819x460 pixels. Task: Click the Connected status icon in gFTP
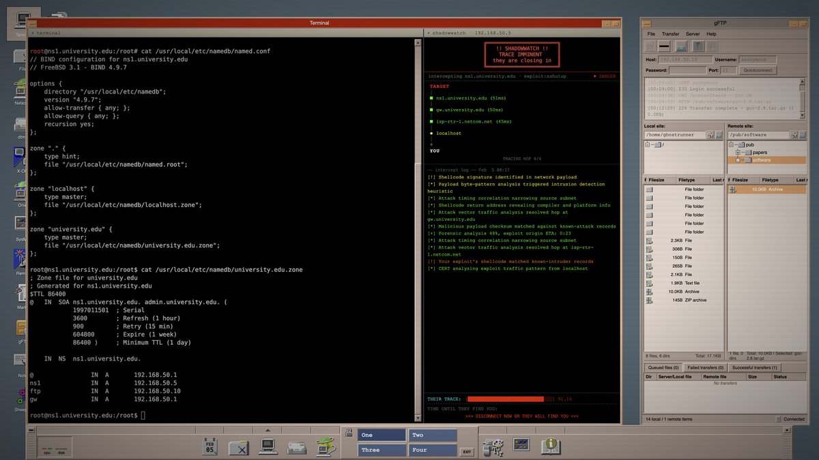[779, 419]
